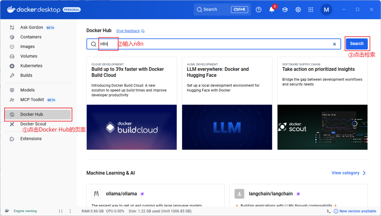Click the blue Search button

coord(357,44)
